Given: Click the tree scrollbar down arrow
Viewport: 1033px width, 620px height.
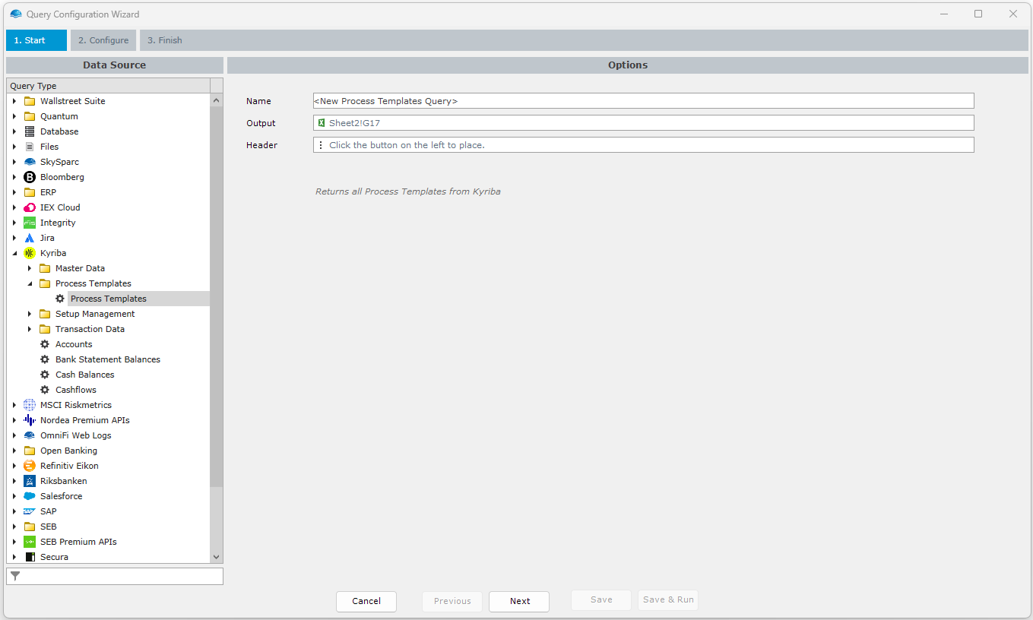Looking at the screenshot, I should 217,557.
